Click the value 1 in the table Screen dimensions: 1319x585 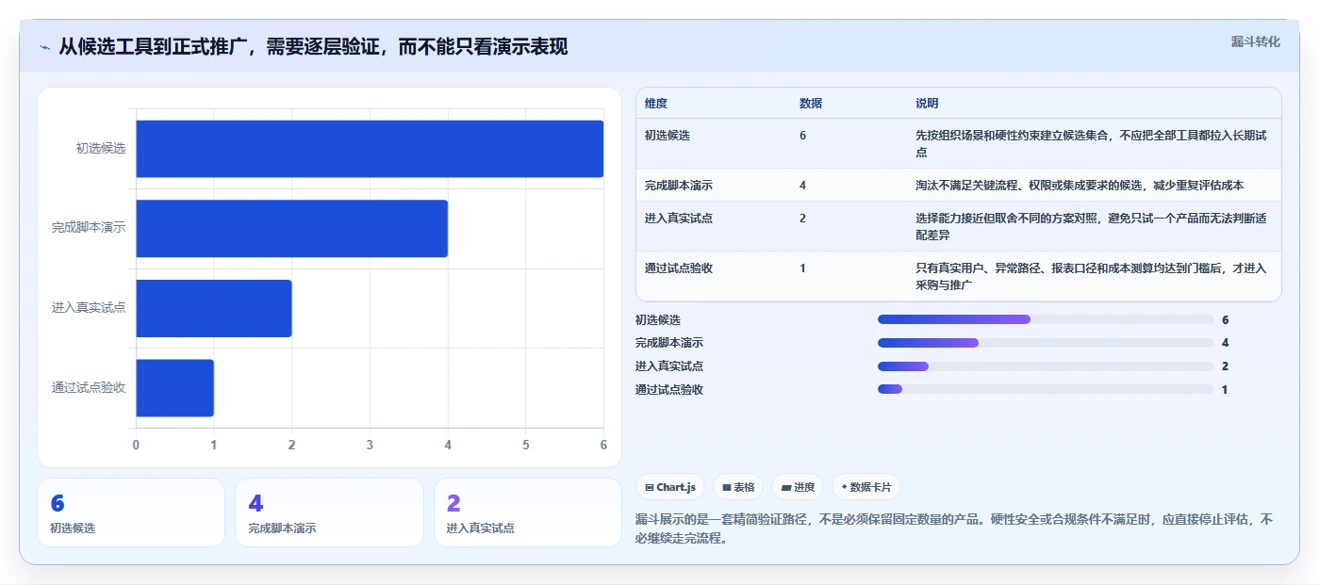click(x=802, y=268)
